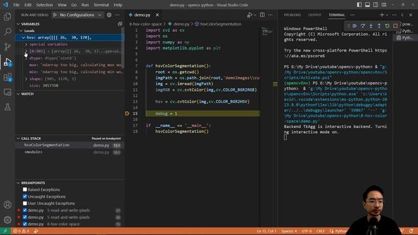418x235 pixels.
Task: Click Step Into in debug toolbar
Action: [371, 26]
